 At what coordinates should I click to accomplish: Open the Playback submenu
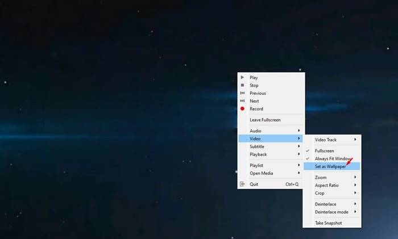[271, 154]
